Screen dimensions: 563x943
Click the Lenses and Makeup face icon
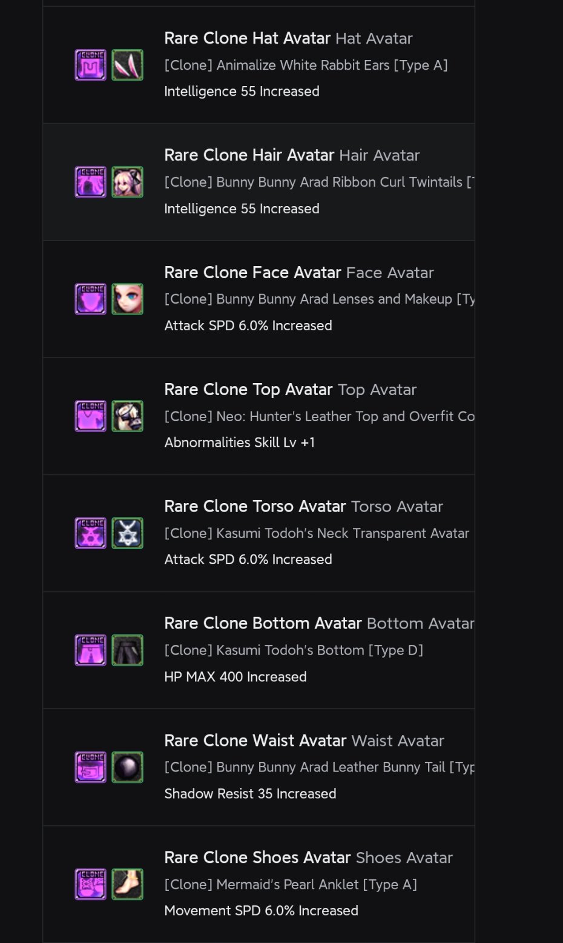127,299
